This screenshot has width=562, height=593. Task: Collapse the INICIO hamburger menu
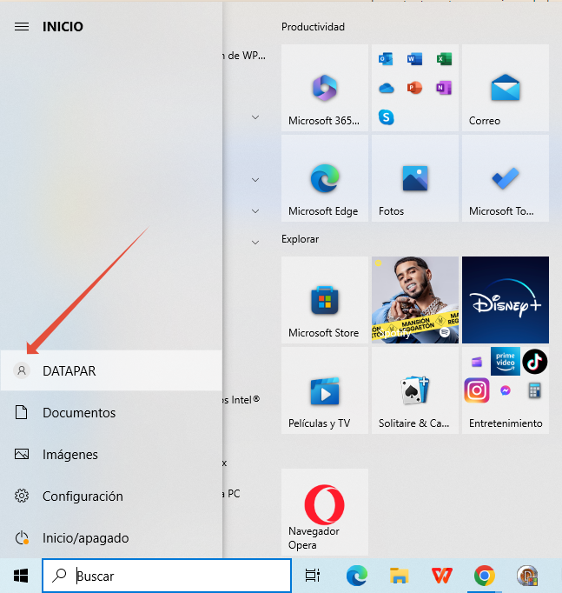pos(22,26)
